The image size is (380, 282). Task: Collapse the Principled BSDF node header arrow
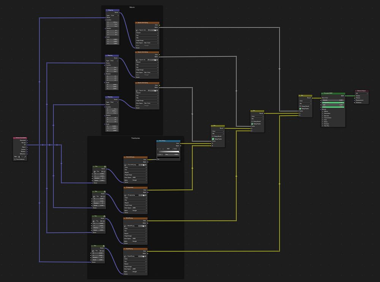(322, 93)
